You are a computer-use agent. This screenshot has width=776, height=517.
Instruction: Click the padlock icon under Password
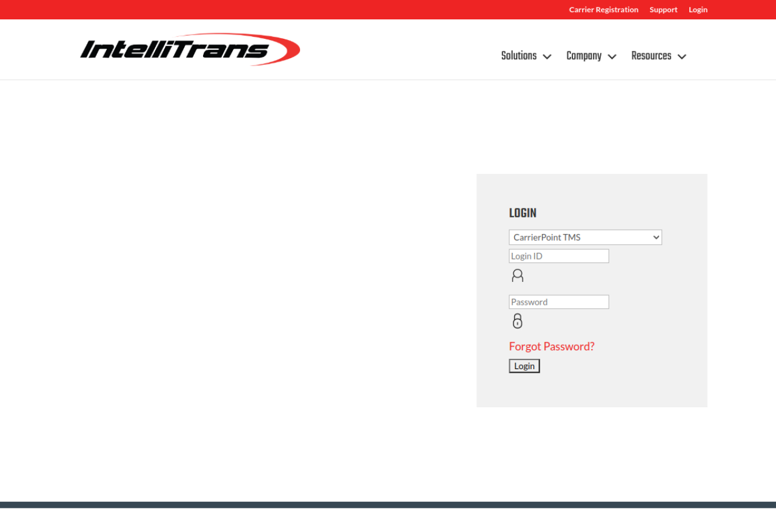click(x=517, y=321)
